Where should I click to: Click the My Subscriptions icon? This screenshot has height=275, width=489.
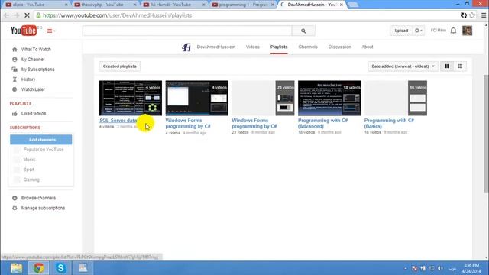[x=15, y=70]
